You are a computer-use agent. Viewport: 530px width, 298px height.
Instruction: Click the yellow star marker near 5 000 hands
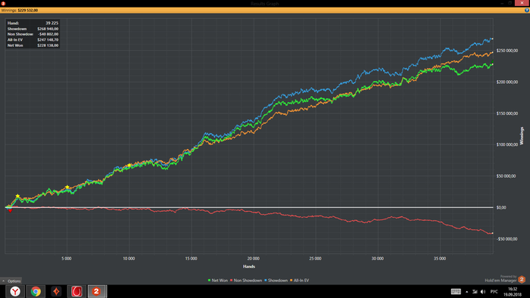click(x=67, y=187)
